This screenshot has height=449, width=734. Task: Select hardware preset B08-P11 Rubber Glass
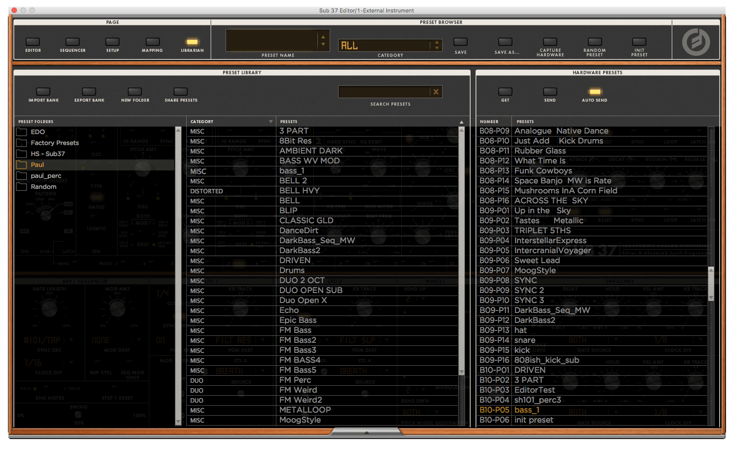[592, 151]
